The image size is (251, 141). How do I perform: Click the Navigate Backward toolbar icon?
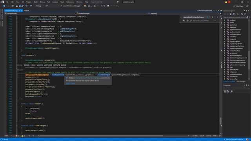pyautogui.click(x=4, y=6)
